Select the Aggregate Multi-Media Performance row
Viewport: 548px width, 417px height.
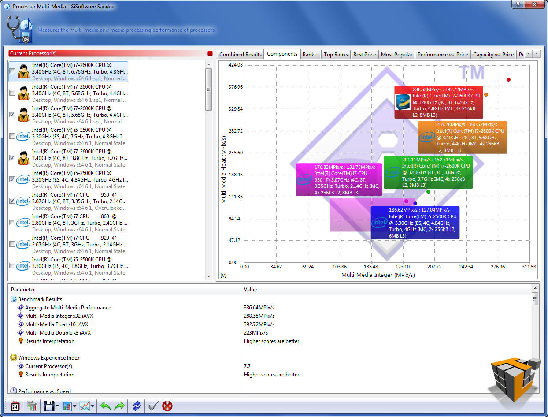point(270,308)
